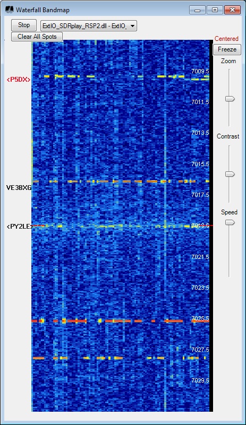Click the Zoom slider handle
This screenshot has width=246, height=425.
230,99
